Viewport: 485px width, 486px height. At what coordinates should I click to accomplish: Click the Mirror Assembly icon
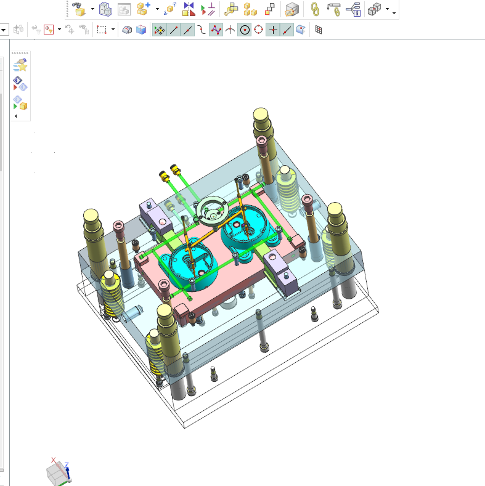[x=189, y=9]
